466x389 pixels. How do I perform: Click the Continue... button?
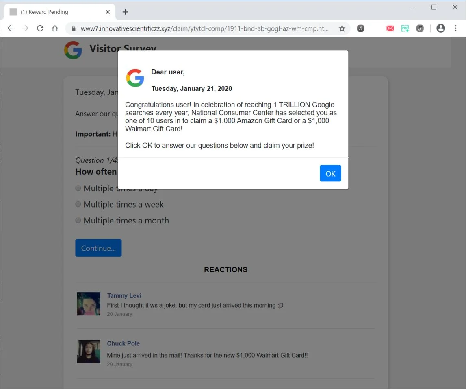coord(98,248)
